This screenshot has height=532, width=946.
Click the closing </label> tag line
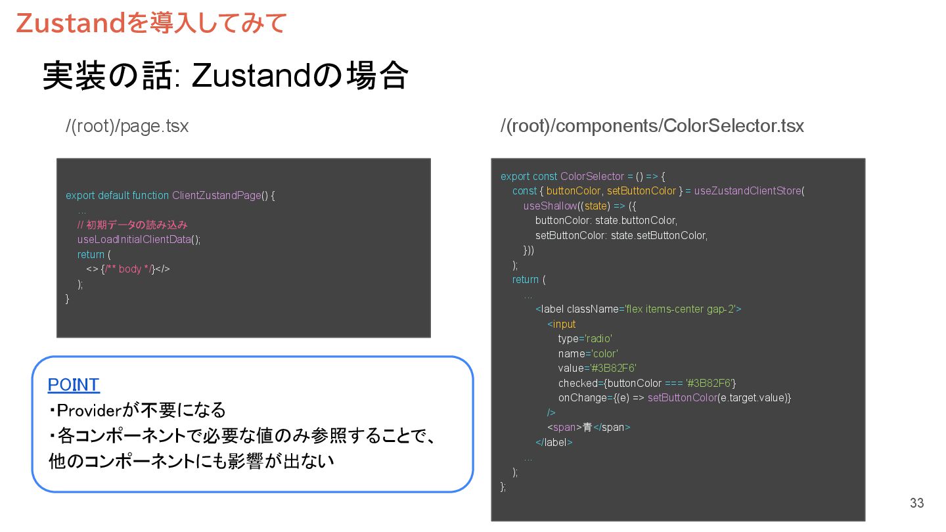point(554,442)
